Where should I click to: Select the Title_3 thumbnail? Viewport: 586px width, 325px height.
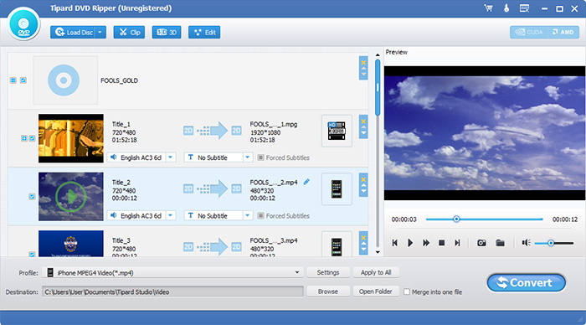point(71,244)
